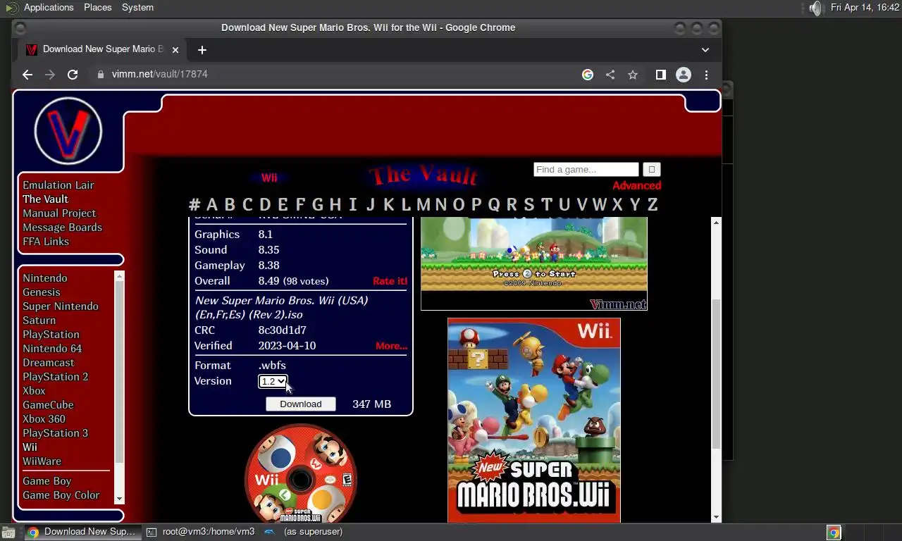Reload the vimm.net page
The width and height of the screenshot is (902, 541).
(73, 75)
